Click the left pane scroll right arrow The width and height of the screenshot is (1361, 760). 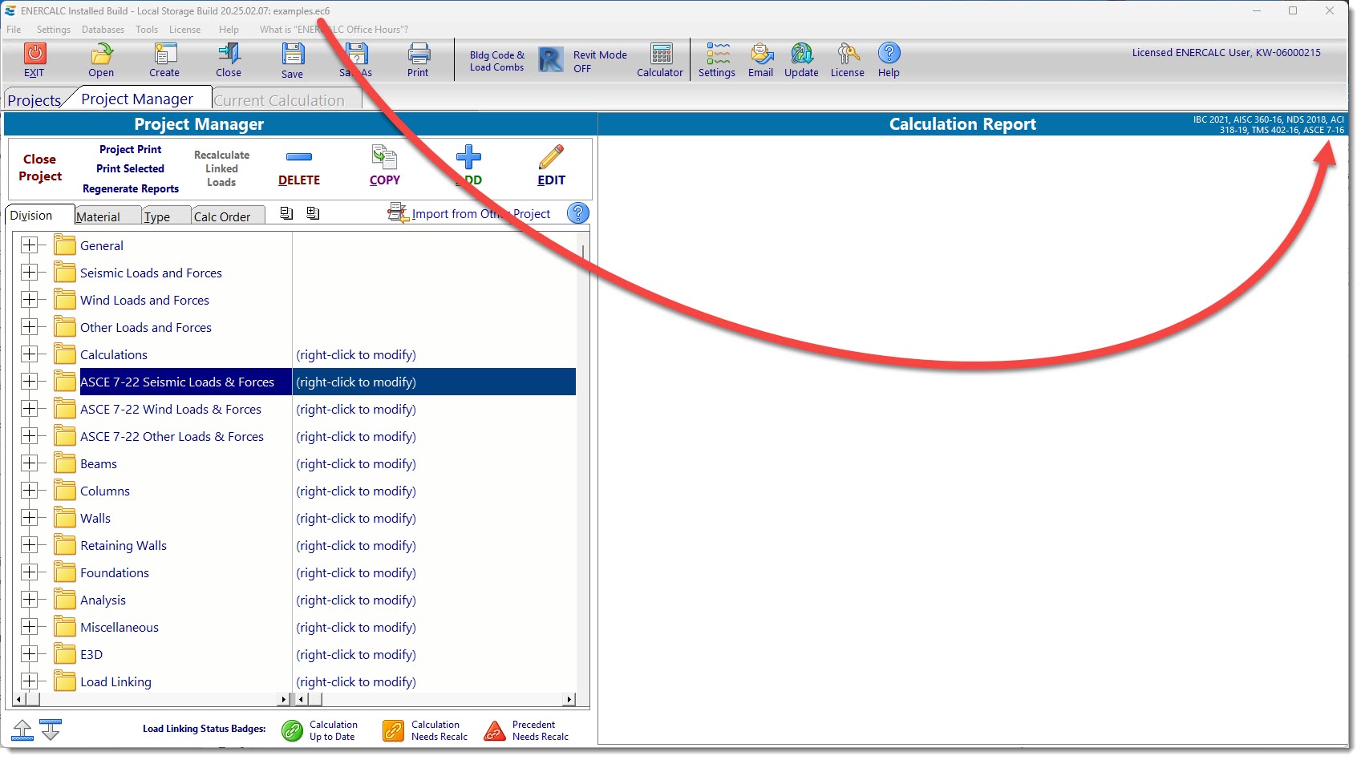283,699
